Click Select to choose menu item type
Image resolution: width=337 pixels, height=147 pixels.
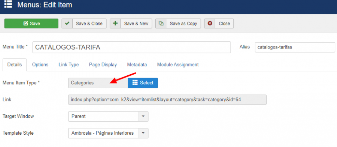pyautogui.click(x=143, y=83)
